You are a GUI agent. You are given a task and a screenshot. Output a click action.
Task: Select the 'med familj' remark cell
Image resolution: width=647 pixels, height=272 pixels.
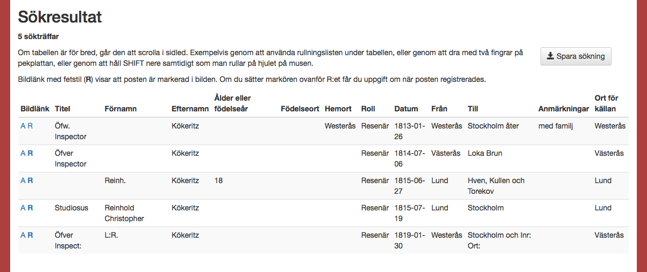[x=556, y=126]
